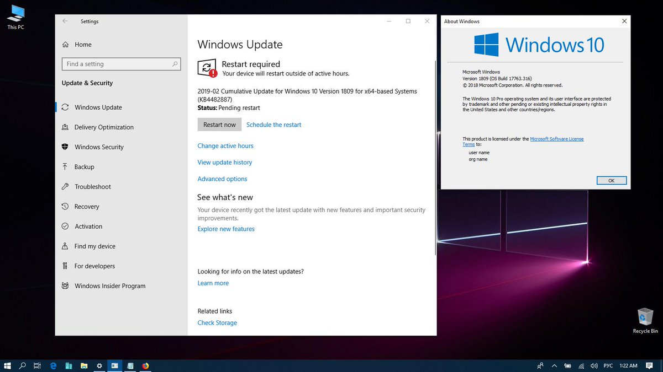Click the restart required status icon
Viewport: 663px width, 372px height.
[207, 68]
